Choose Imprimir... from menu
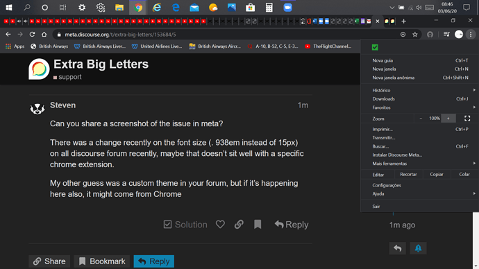The width and height of the screenshot is (479, 269). tap(420, 129)
